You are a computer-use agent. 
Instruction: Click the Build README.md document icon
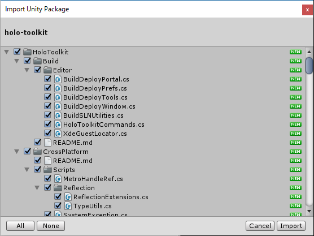tap(47, 143)
